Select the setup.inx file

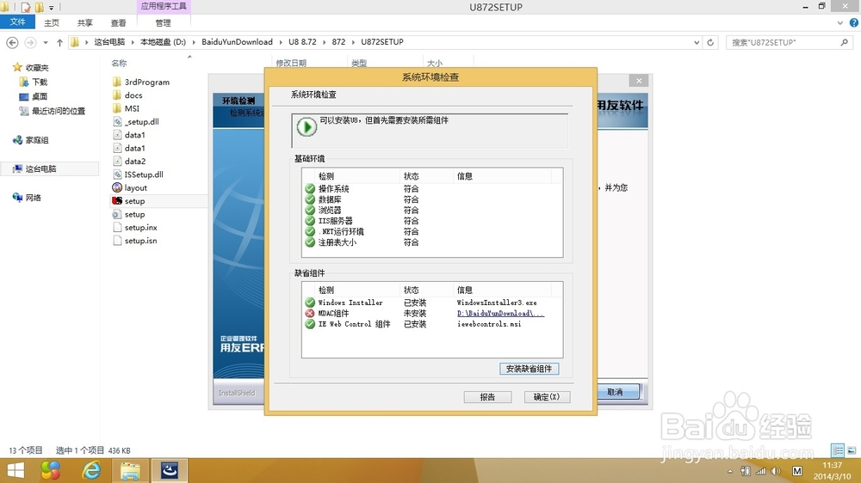(x=140, y=227)
